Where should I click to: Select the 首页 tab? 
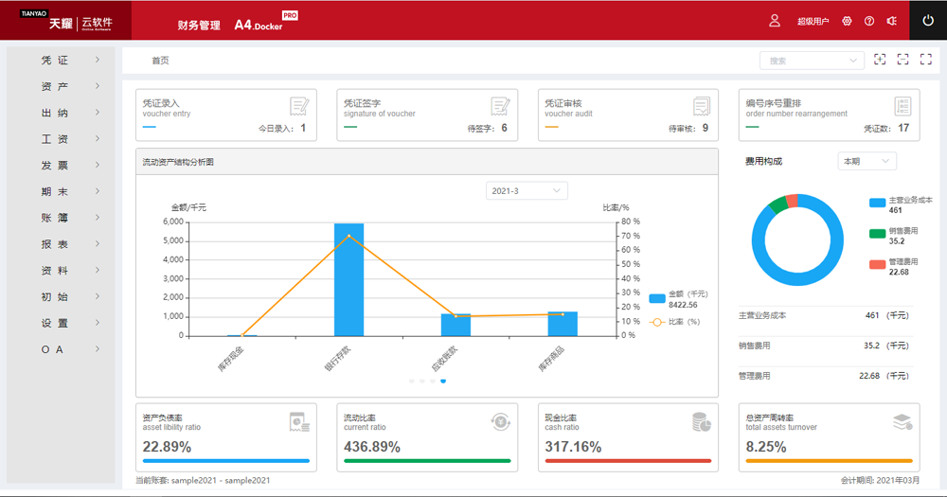[160, 61]
